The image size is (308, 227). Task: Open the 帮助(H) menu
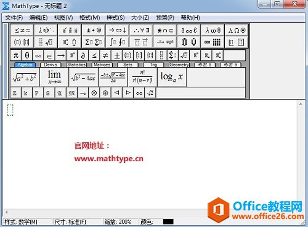click(190, 18)
